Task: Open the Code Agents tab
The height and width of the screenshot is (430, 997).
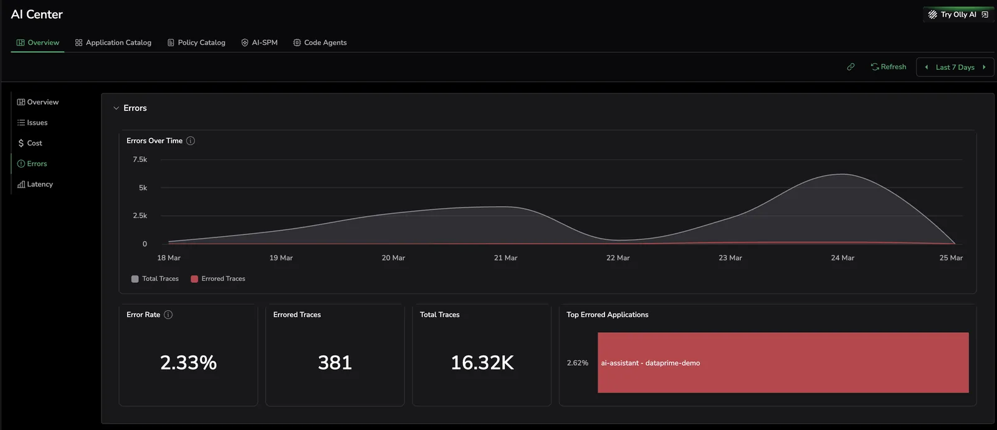Action: (x=320, y=42)
